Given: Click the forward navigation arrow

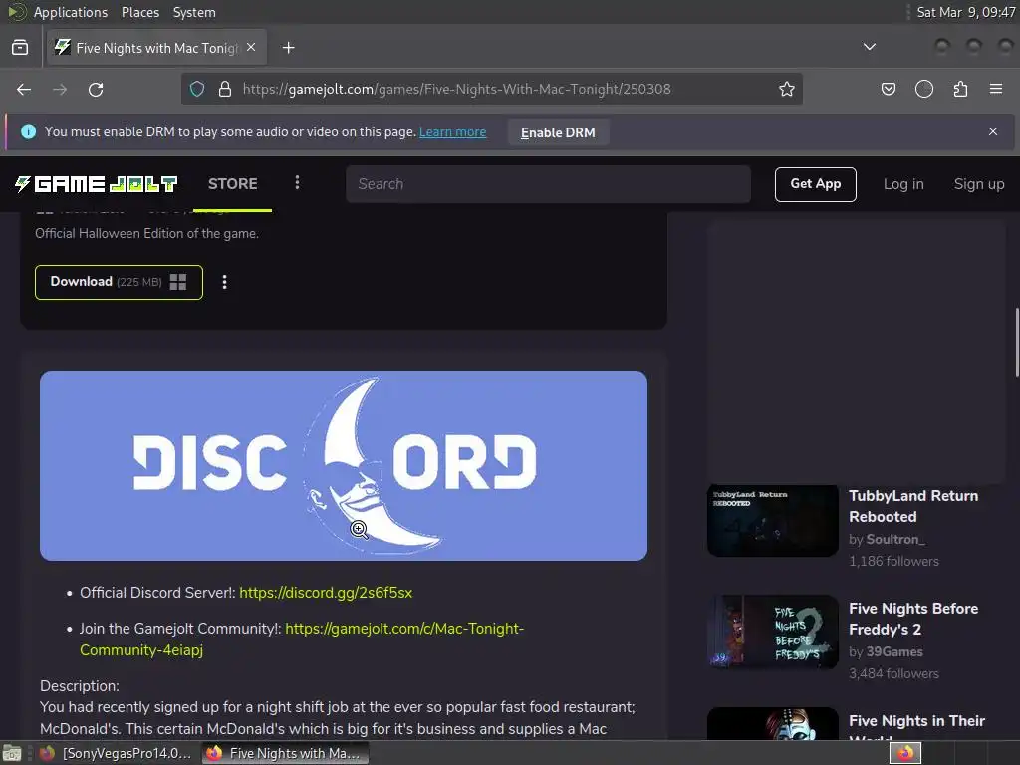Looking at the screenshot, I should [x=60, y=89].
